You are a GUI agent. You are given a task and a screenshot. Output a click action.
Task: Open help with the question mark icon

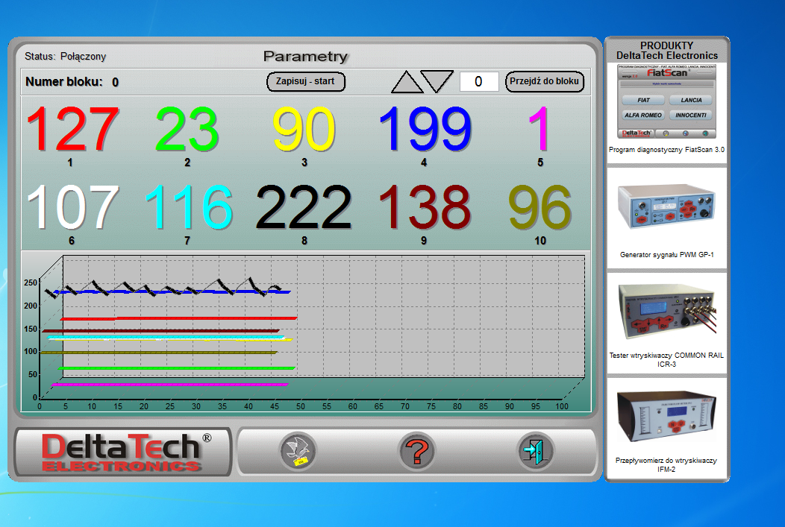pyautogui.click(x=416, y=451)
